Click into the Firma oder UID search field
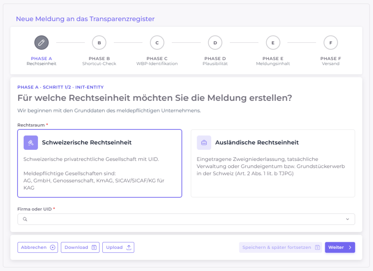Viewport: 373px width, 271px height. point(186,219)
